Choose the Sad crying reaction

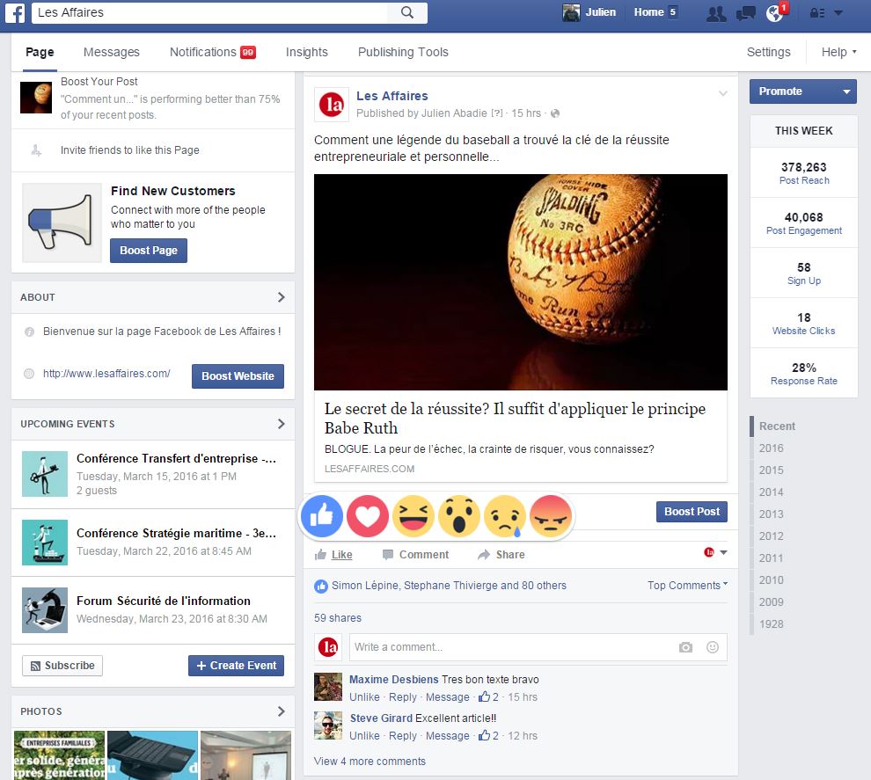pyautogui.click(x=505, y=516)
